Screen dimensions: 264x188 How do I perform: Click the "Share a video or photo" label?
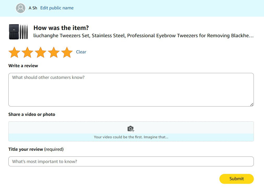click(x=32, y=115)
